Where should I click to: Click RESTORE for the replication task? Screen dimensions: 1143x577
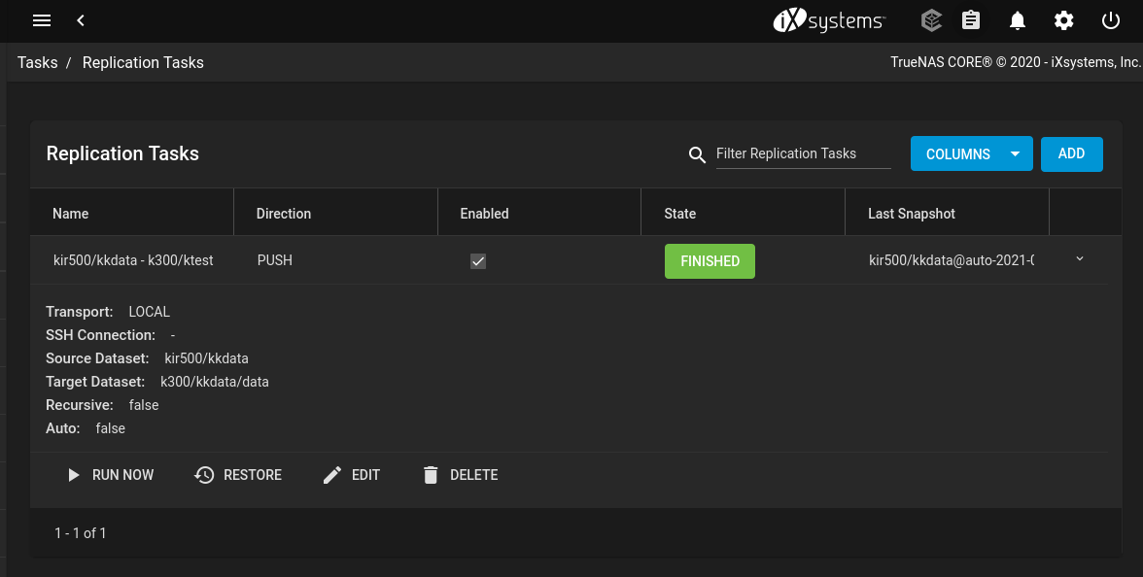237,475
